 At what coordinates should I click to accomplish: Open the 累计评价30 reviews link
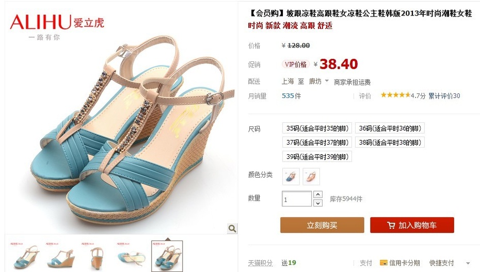tap(444, 96)
